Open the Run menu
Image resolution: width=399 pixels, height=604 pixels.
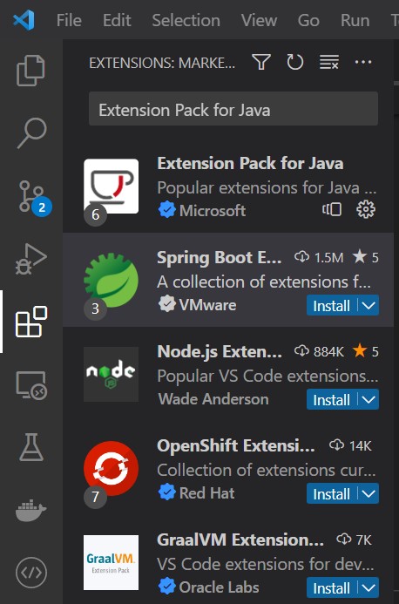click(355, 20)
